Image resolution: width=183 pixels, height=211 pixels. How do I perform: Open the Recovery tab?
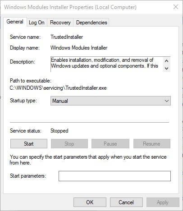coord(60,23)
